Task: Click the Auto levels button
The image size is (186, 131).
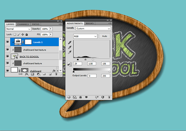Action: (x=104, y=36)
